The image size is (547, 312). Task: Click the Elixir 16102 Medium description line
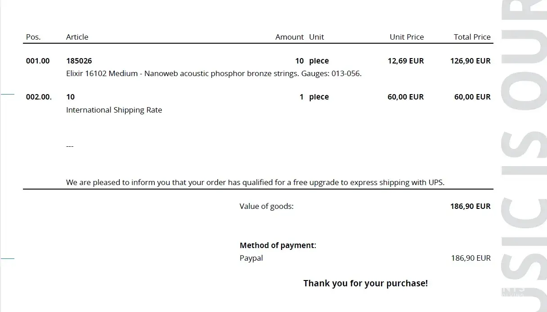(214, 73)
